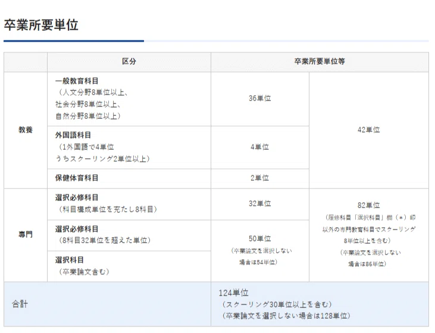
Task: Select the 選択科目 label
Action: click(70, 260)
